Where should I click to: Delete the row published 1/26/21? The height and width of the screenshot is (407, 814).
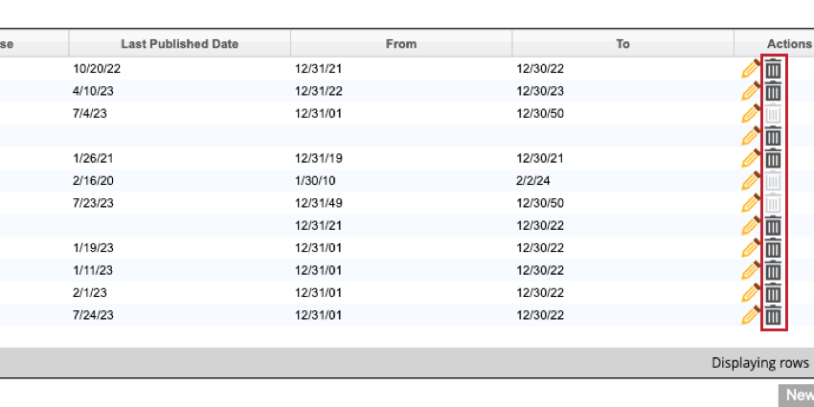click(773, 159)
